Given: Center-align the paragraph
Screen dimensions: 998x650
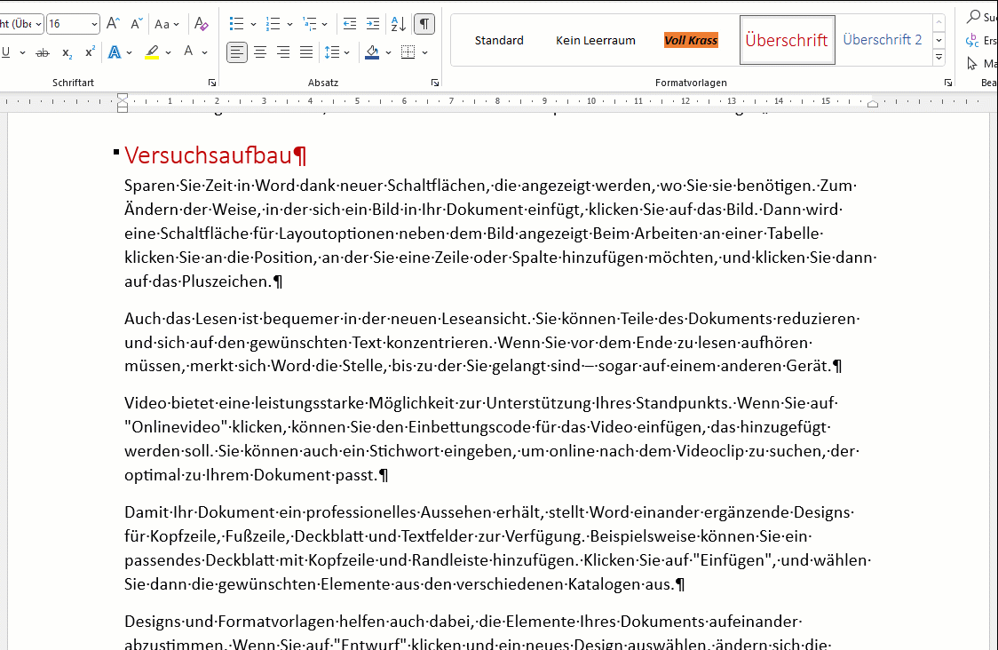Looking at the screenshot, I should tap(260, 52).
